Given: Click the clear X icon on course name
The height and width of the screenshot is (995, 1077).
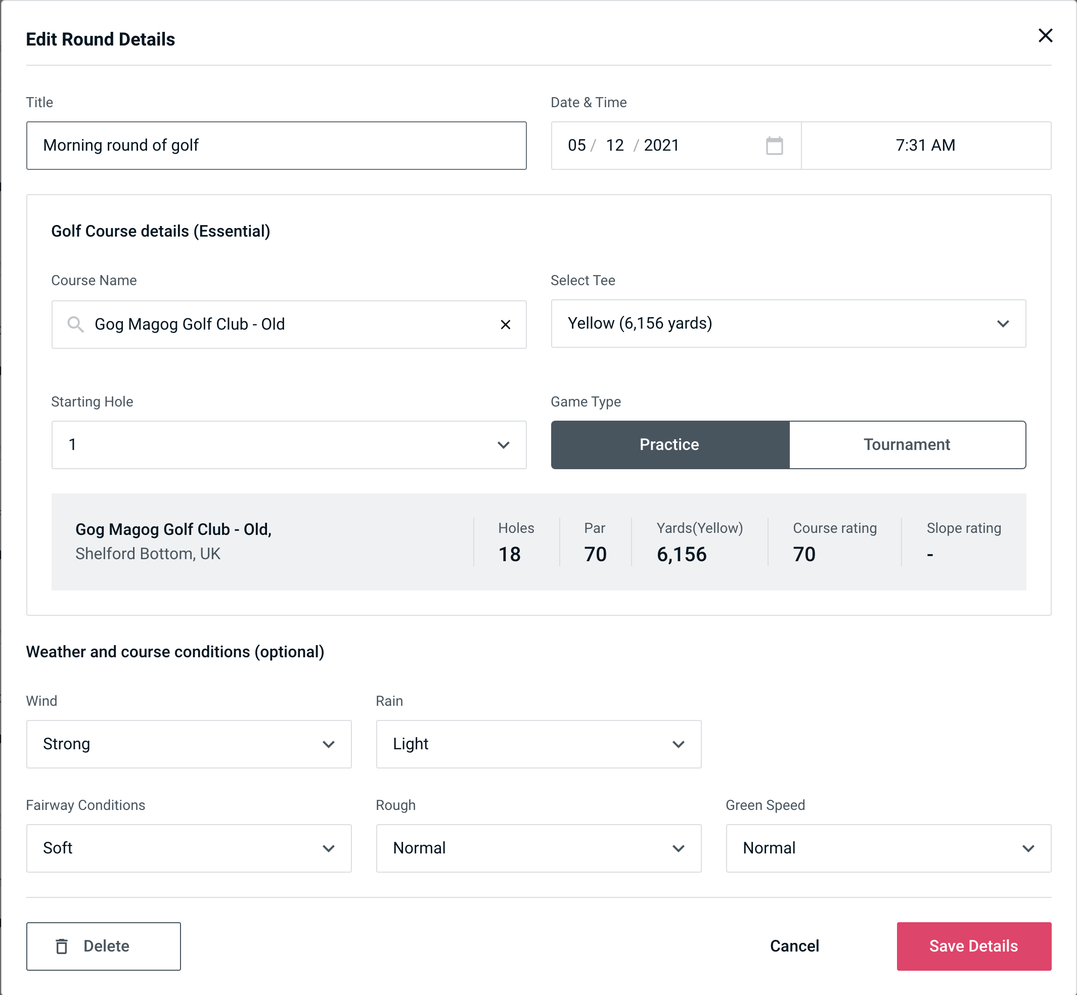Looking at the screenshot, I should point(506,325).
